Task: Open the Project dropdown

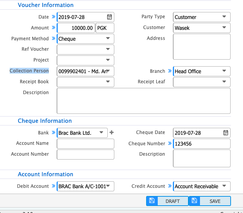Action: click(x=85, y=60)
